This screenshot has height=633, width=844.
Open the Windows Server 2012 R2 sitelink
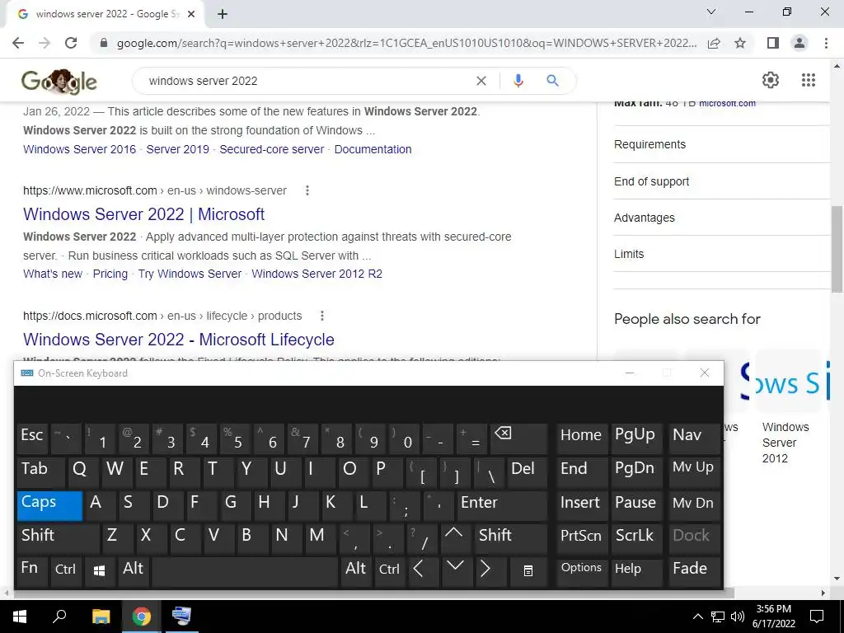(x=317, y=274)
